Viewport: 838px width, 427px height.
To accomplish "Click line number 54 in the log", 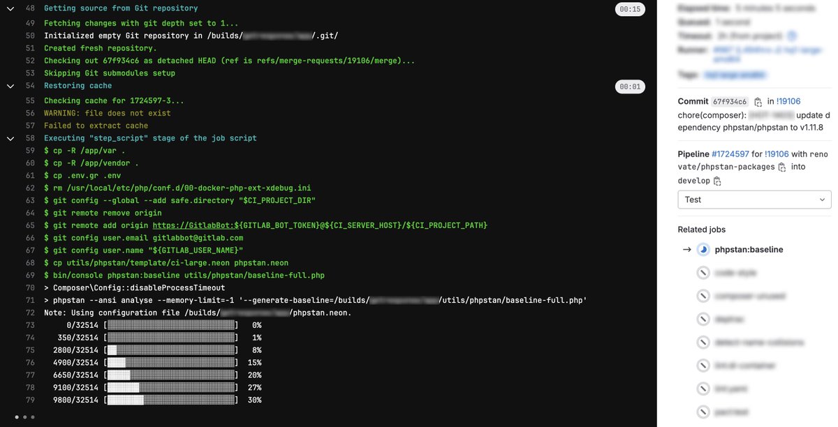I will pos(29,86).
